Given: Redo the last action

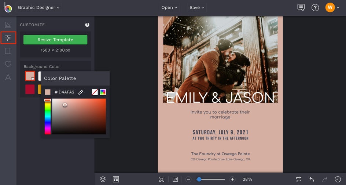Looking at the screenshot, I should 325,179.
